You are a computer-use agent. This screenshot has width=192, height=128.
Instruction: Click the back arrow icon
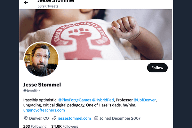(x=26, y=3)
